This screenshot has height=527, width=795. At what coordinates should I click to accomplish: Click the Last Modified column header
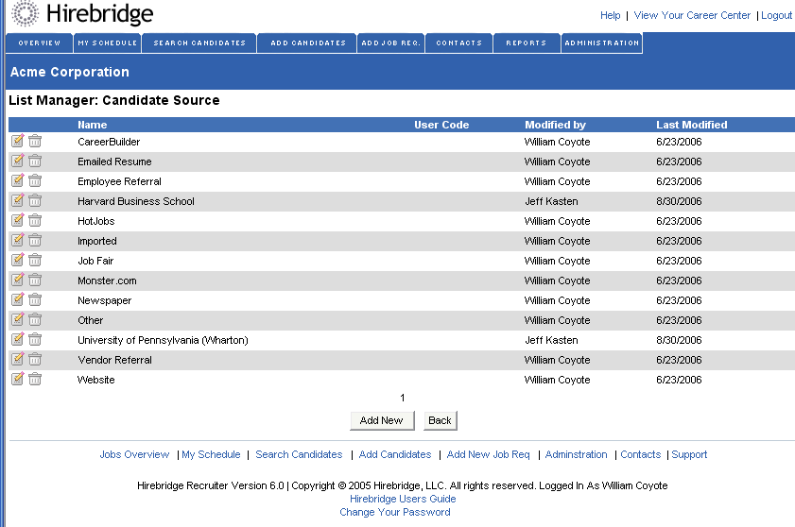click(x=692, y=125)
